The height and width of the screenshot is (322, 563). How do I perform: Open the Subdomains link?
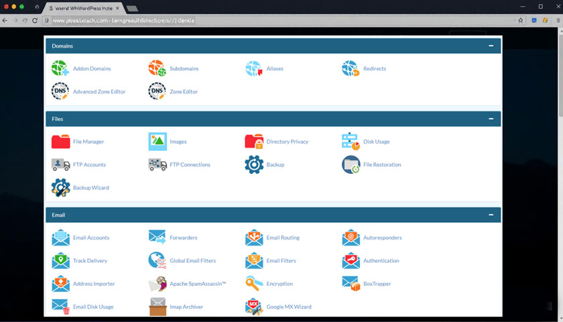184,68
